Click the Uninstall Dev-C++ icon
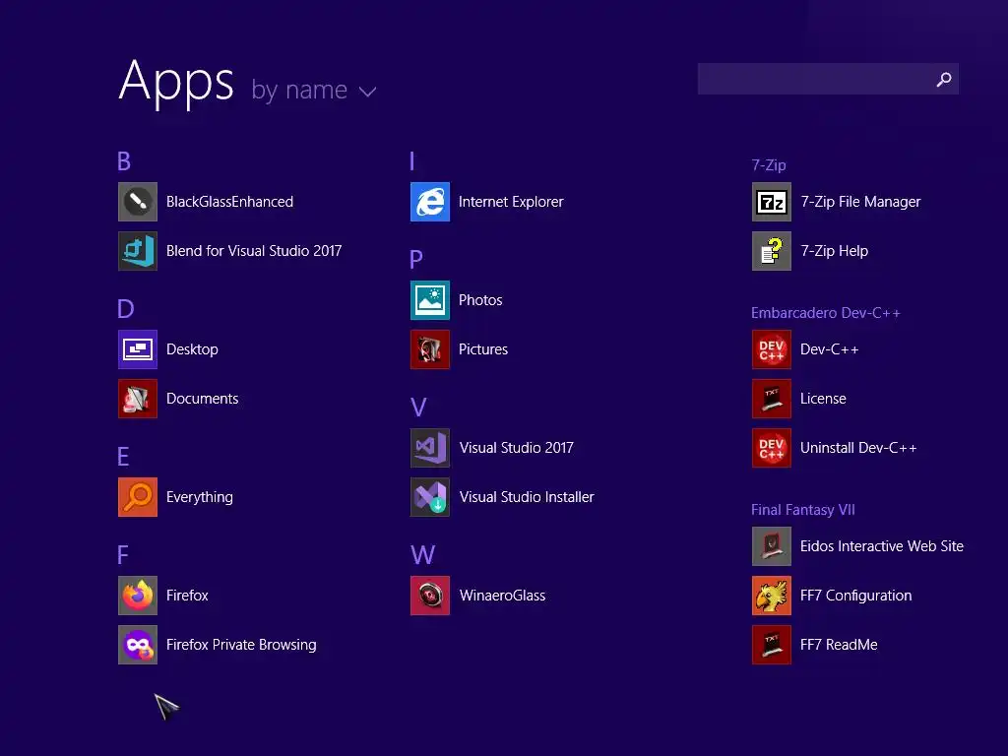The width and height of the screenshot is (1008, 756). point(772,448)
